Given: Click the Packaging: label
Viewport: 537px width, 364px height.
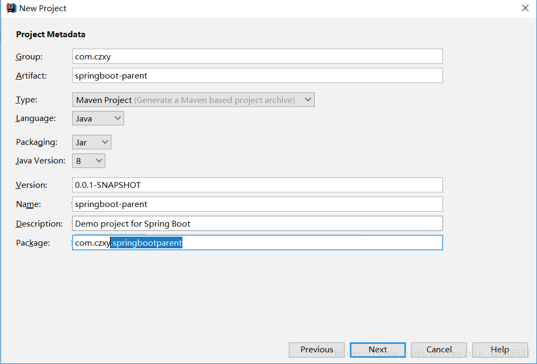Looking at the screenshot, I should [x=37, y=142].
